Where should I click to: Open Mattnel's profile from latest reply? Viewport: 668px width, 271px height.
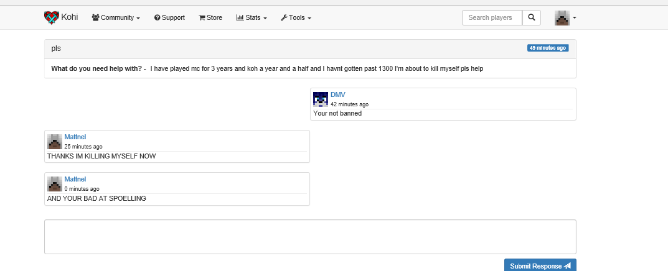(75, 179)
